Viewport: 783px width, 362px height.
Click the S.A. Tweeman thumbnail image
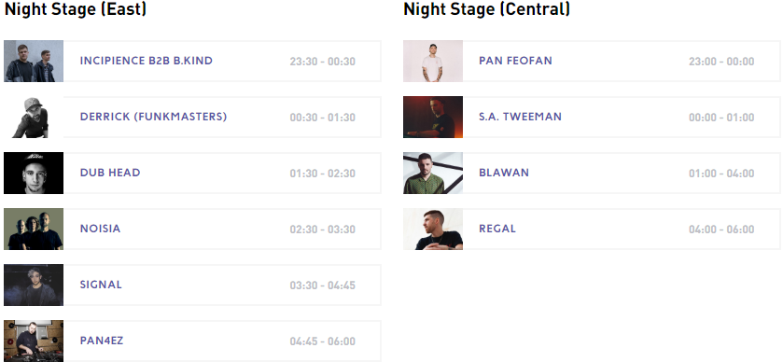(433, 117)
